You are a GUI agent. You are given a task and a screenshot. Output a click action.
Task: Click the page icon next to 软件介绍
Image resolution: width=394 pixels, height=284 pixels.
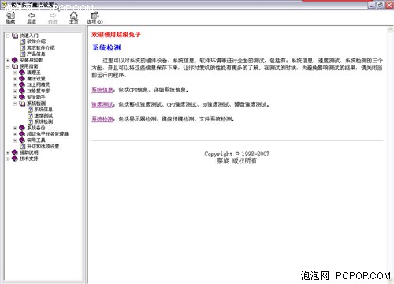[x=23, y=42]
